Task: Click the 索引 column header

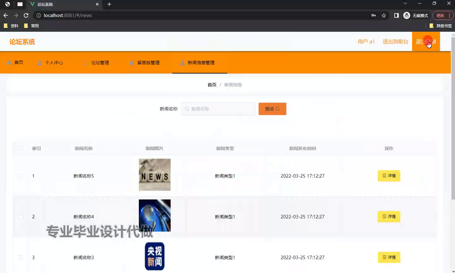Action: (36, 149)
